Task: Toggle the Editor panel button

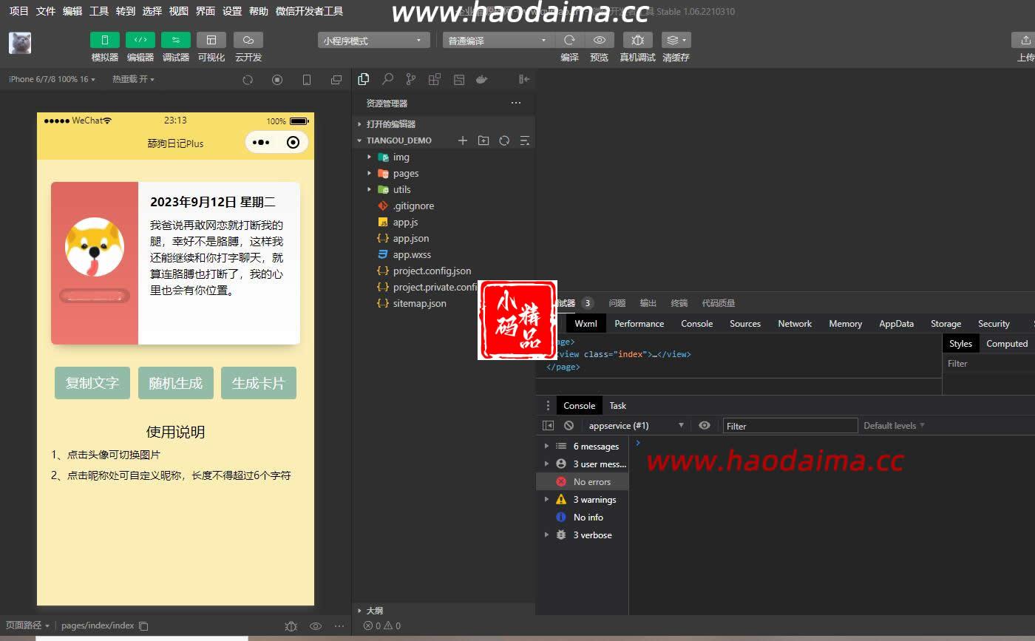Action: (140, 40)
